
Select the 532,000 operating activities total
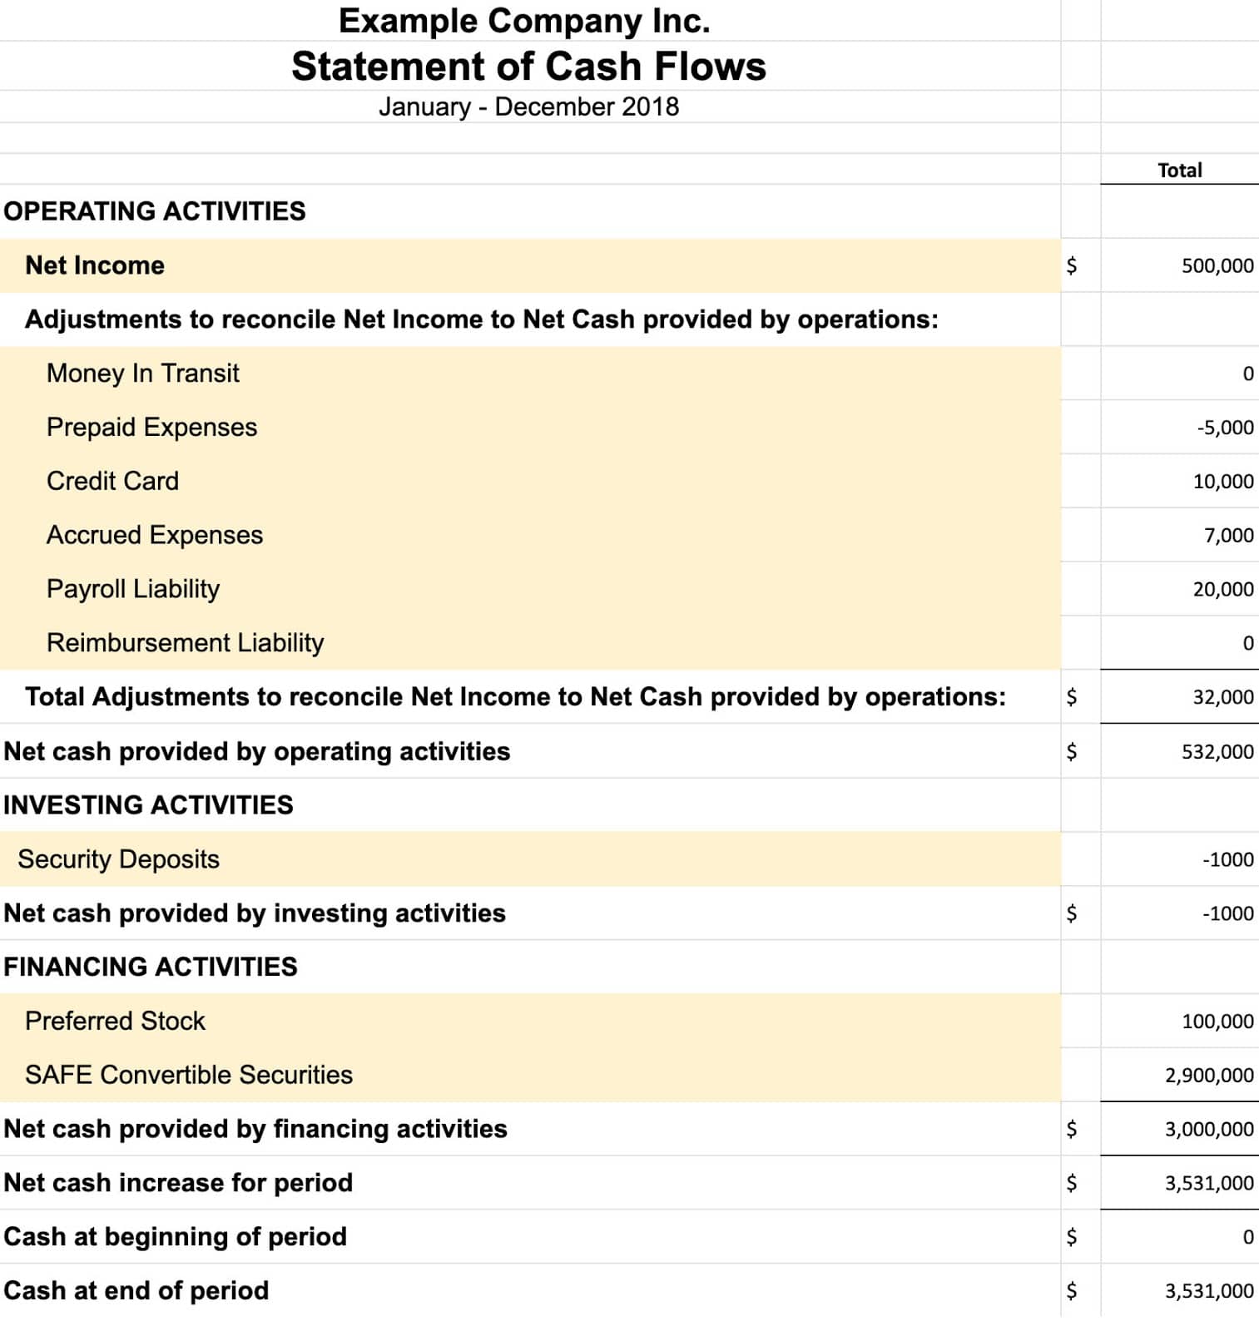pyautogui.click(x=1217, y=752)
